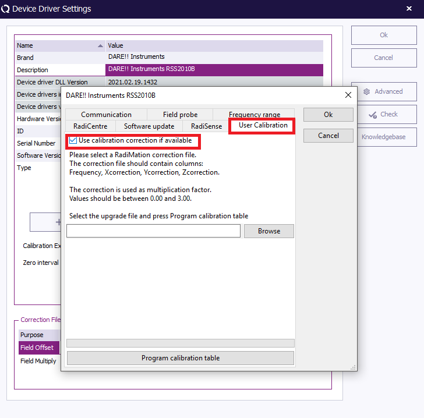Show the RadiSense tab
The height and width of the screenshot is (418, 424).
coord(206,126)
